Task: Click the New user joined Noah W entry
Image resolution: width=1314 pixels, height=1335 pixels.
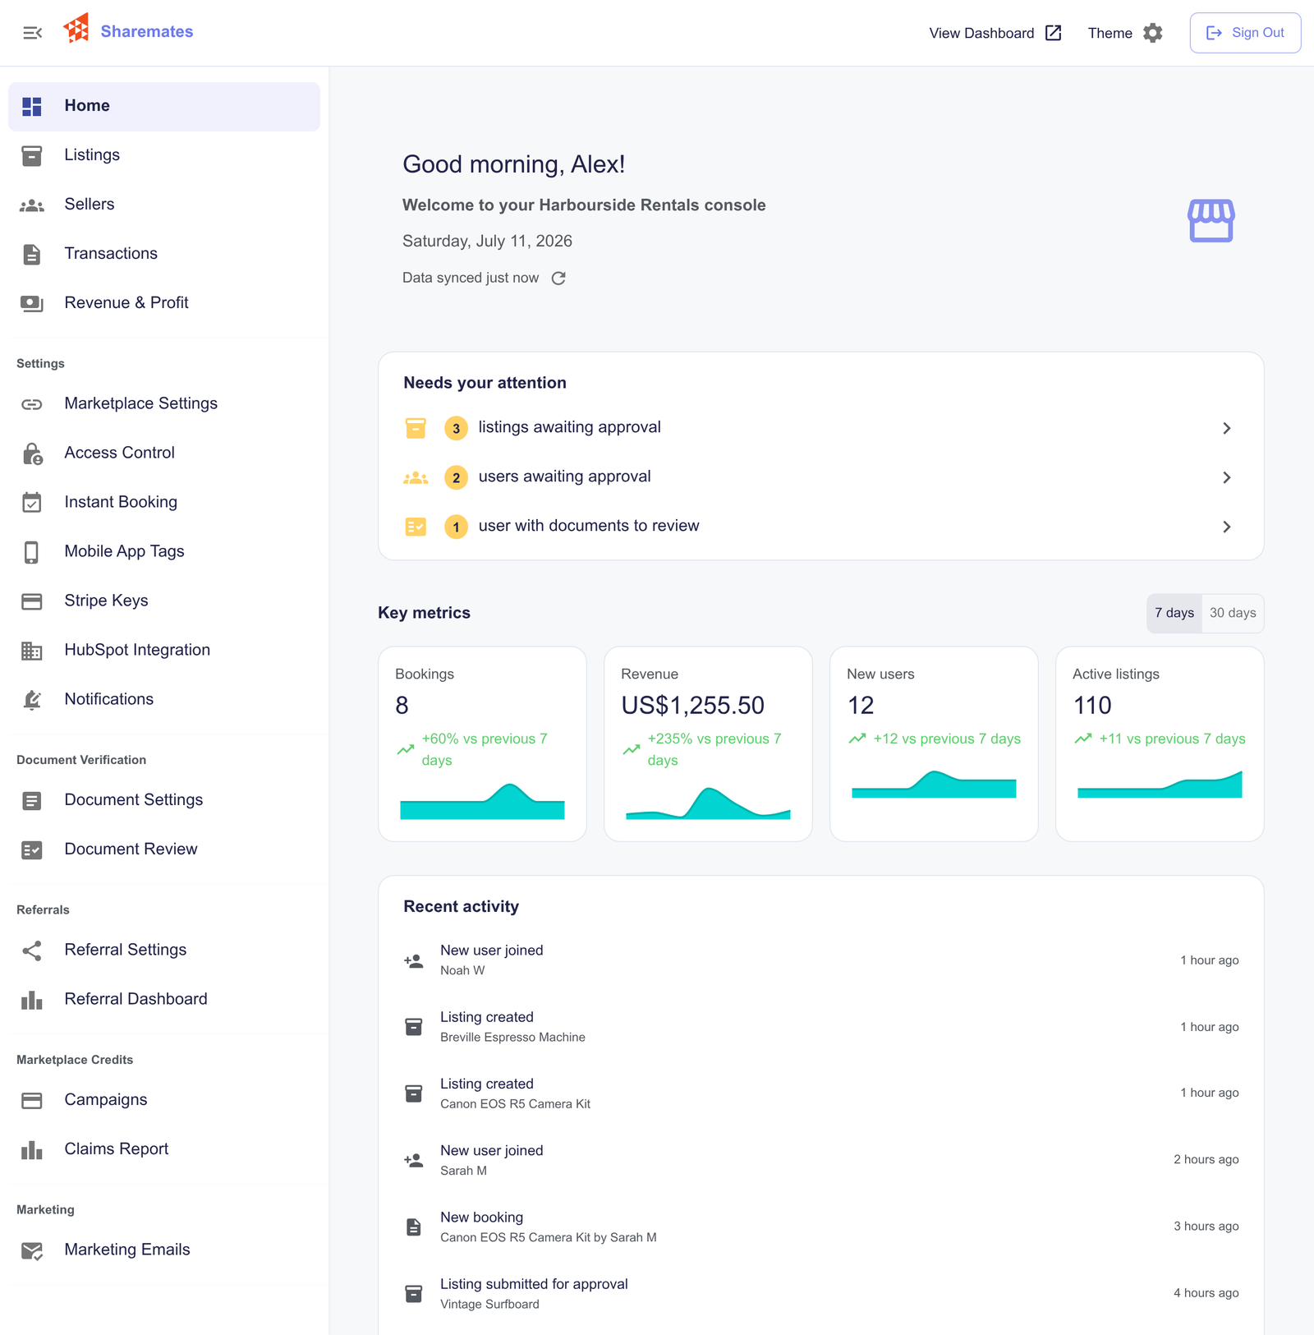Action: tap(820, 960)
